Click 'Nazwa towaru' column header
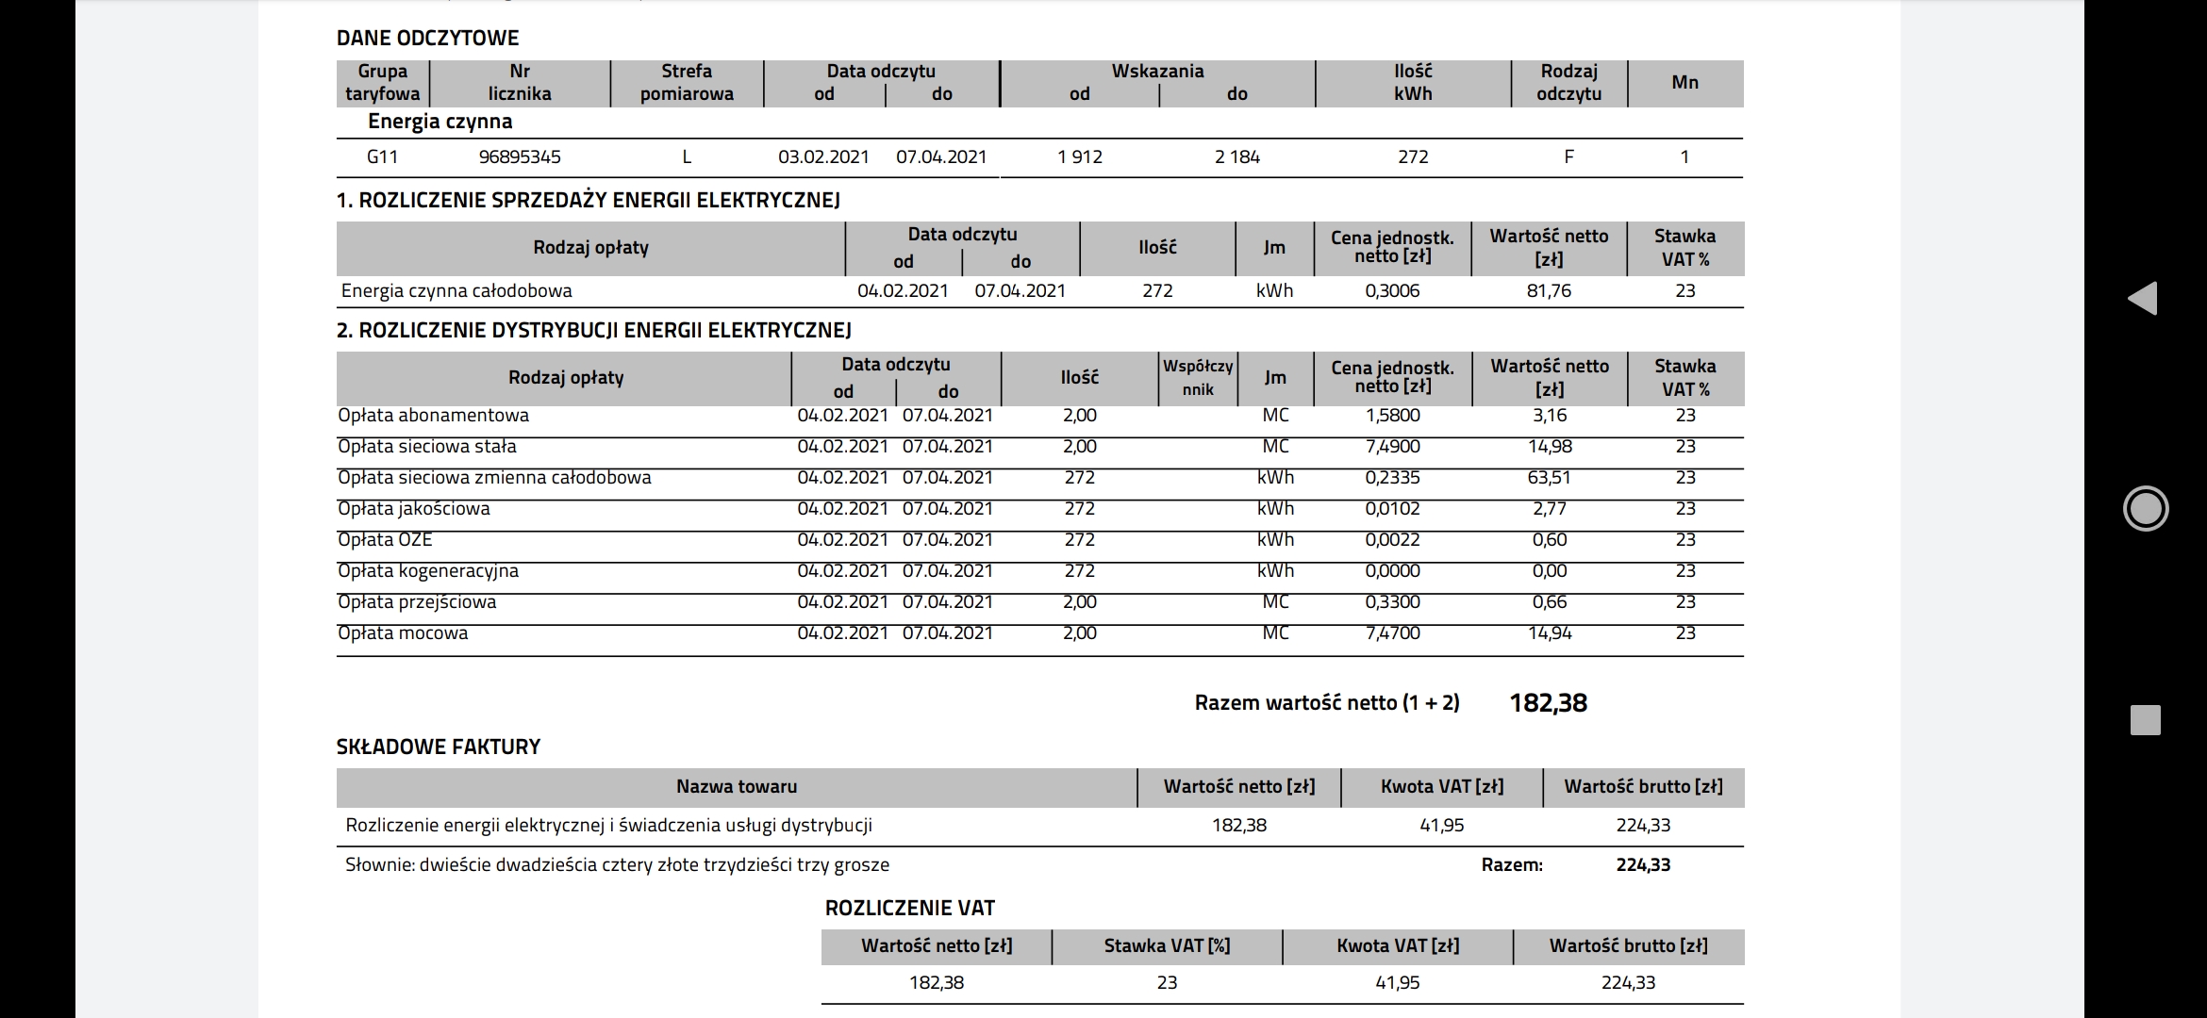Image resolution: width=2207 pixels, height=1018 pixels. tap(736, 786)
